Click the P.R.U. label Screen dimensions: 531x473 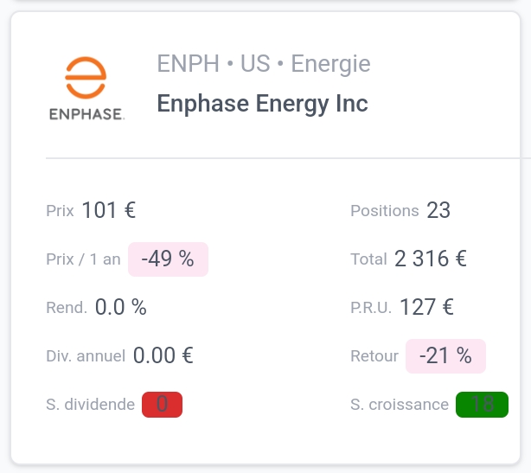(371, 308)
